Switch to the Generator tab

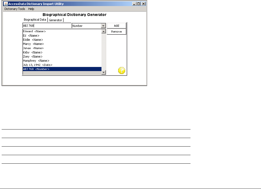pos(55,20)
